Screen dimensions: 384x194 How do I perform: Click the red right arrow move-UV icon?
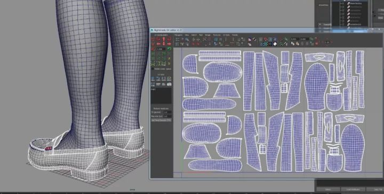[x=169, y=44]
